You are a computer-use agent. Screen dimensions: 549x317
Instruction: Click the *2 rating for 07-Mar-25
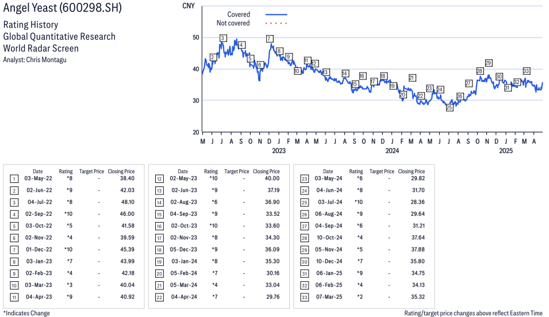tap(360, 297)
